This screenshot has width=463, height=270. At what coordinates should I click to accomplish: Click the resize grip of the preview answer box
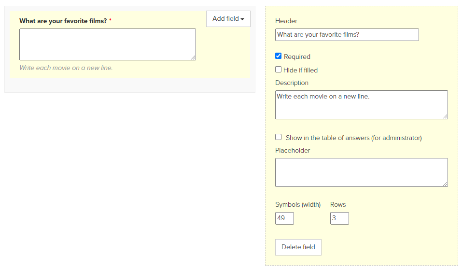point(193,57)
